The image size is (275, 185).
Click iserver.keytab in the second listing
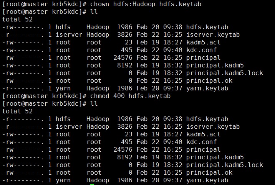[213, 127]
